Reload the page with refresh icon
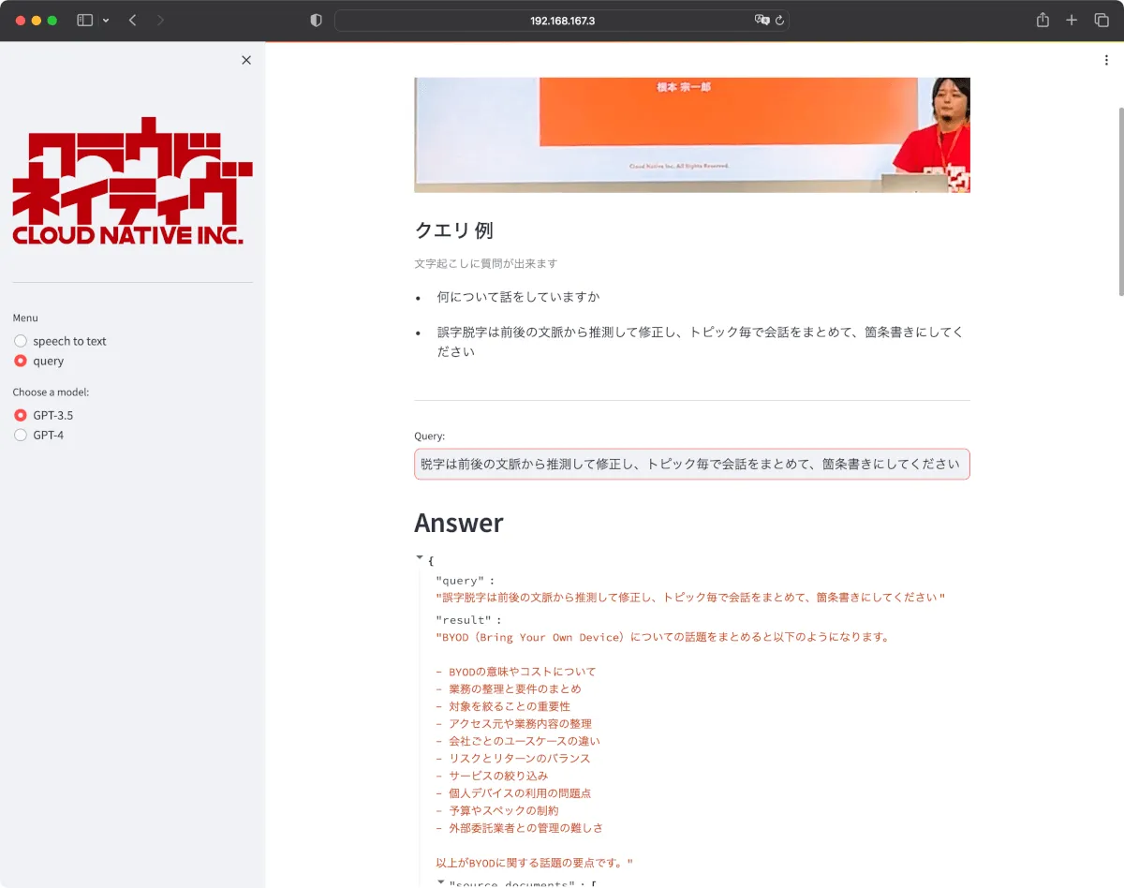The width and height of the screenshot is (1124, 888). click(x=779, y=20)
